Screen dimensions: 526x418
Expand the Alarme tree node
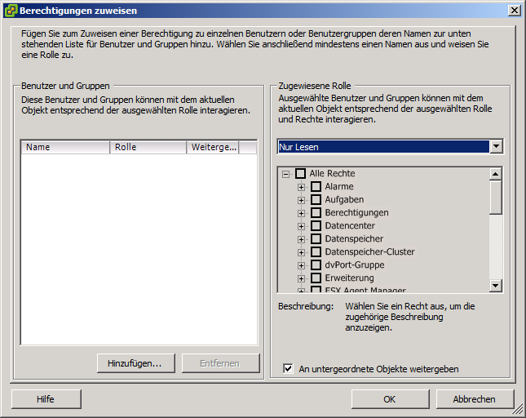[301, 187]
